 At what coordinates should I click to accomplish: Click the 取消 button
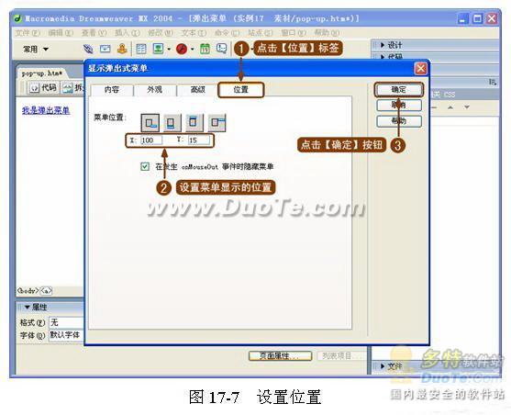click(x=399, y=105)
